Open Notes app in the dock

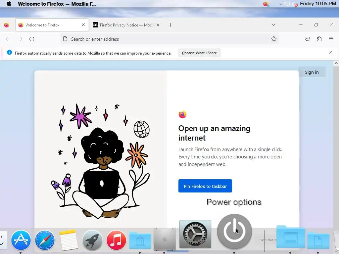pyautogui.click(x=68, y=240)
